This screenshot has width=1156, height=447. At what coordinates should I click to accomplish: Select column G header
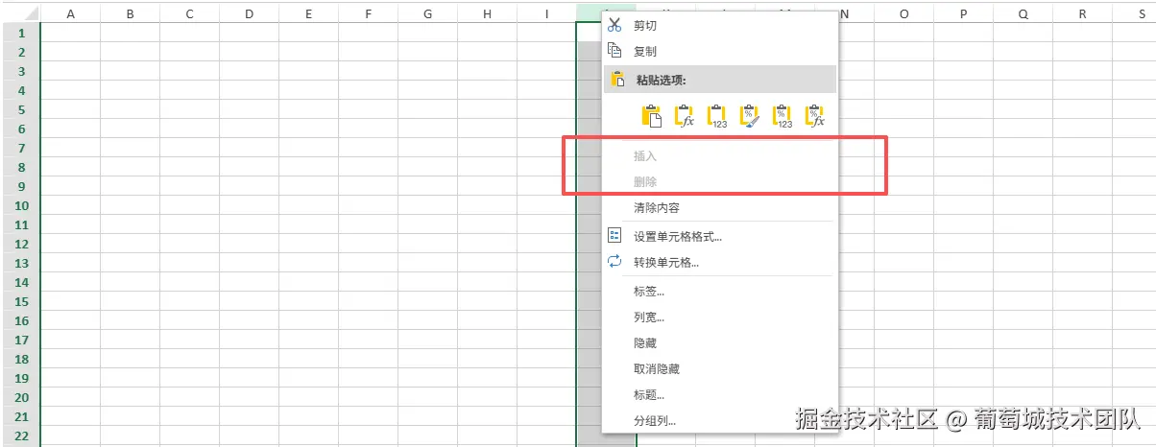(427, 13)
